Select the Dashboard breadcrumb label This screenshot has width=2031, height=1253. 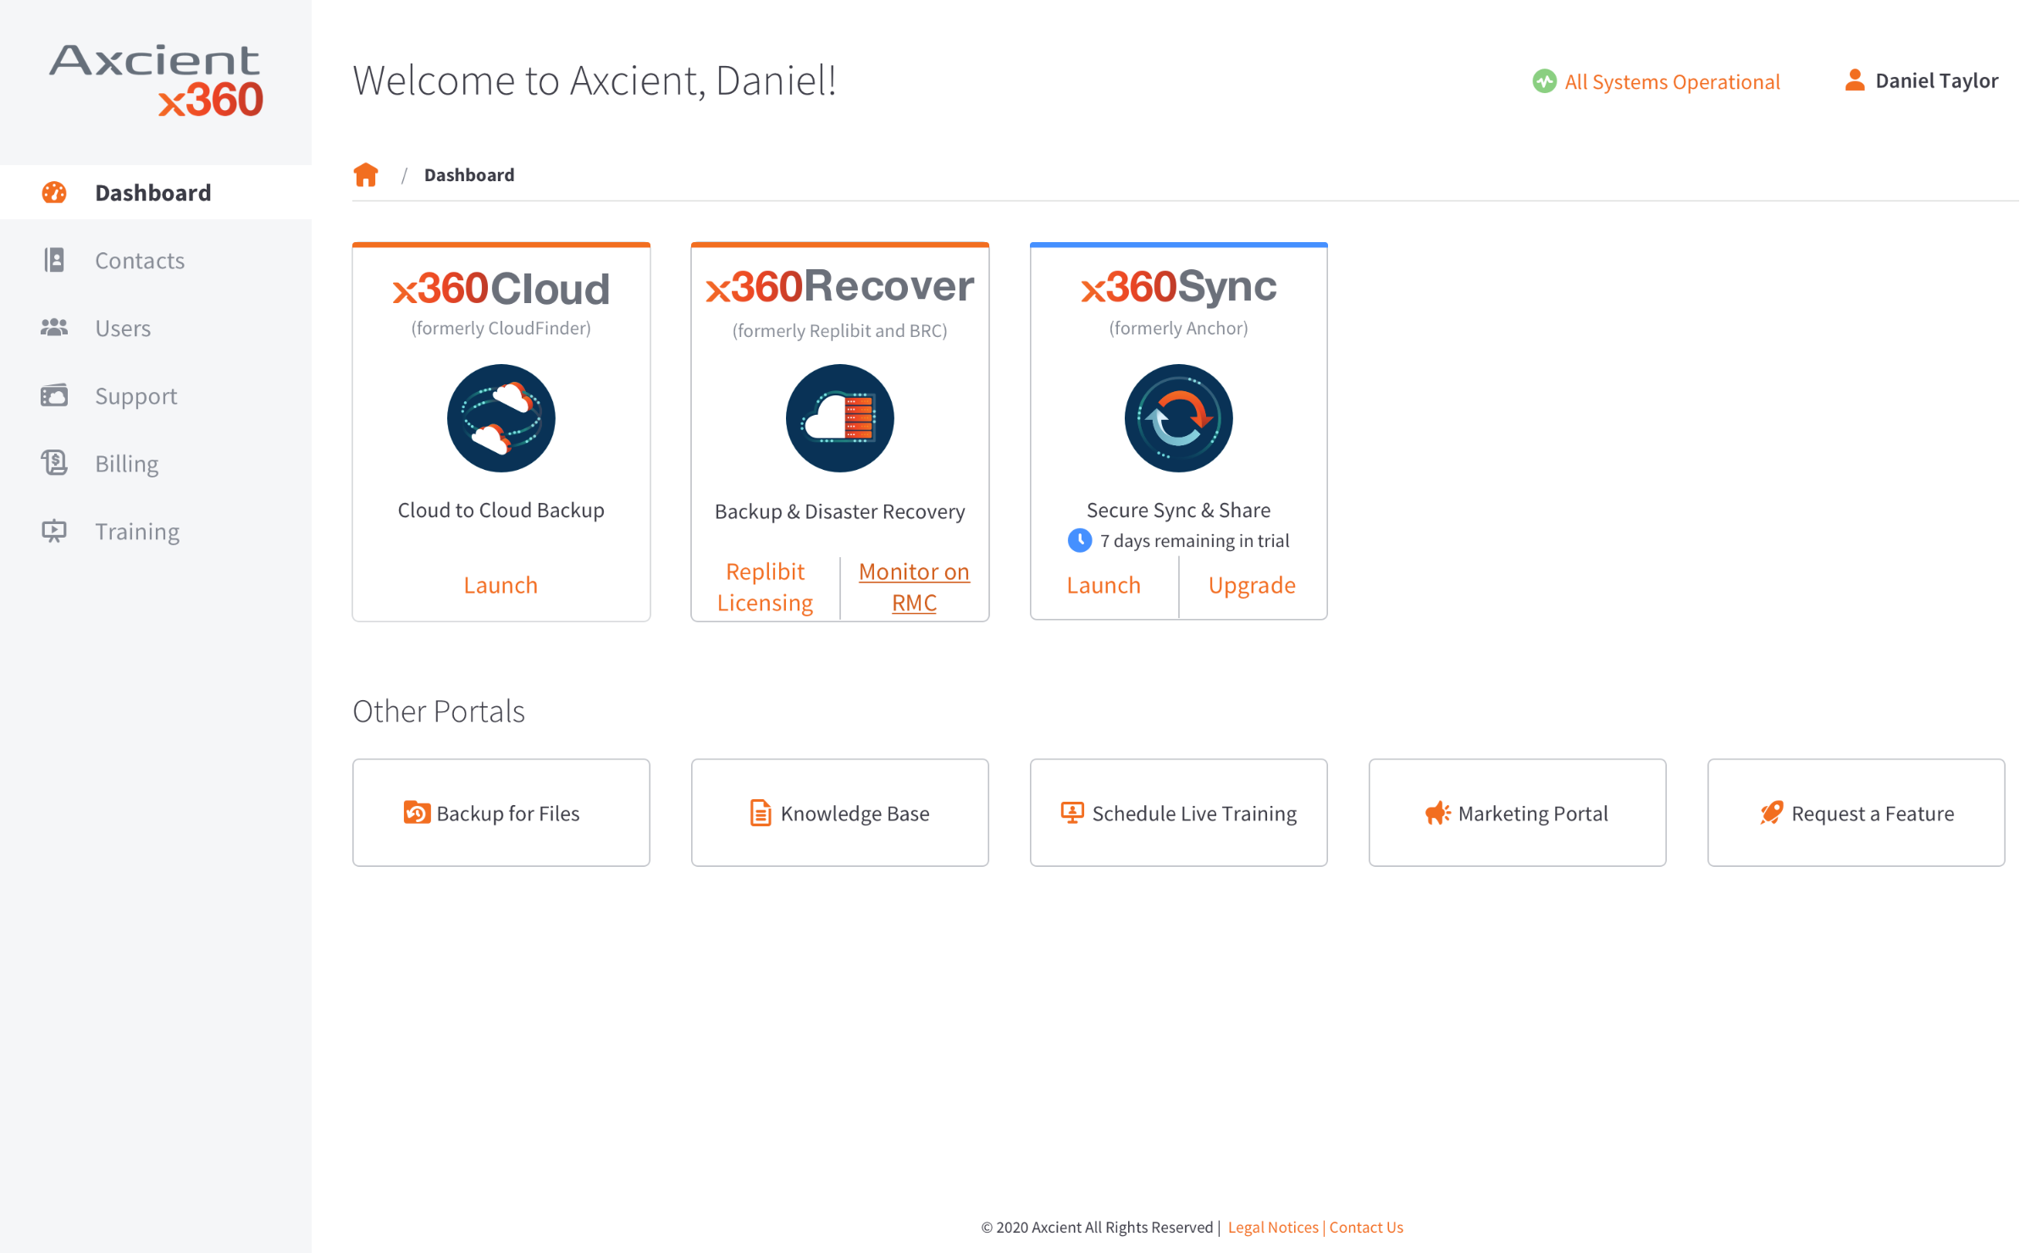pyautogui.click(x=468, y=174)
